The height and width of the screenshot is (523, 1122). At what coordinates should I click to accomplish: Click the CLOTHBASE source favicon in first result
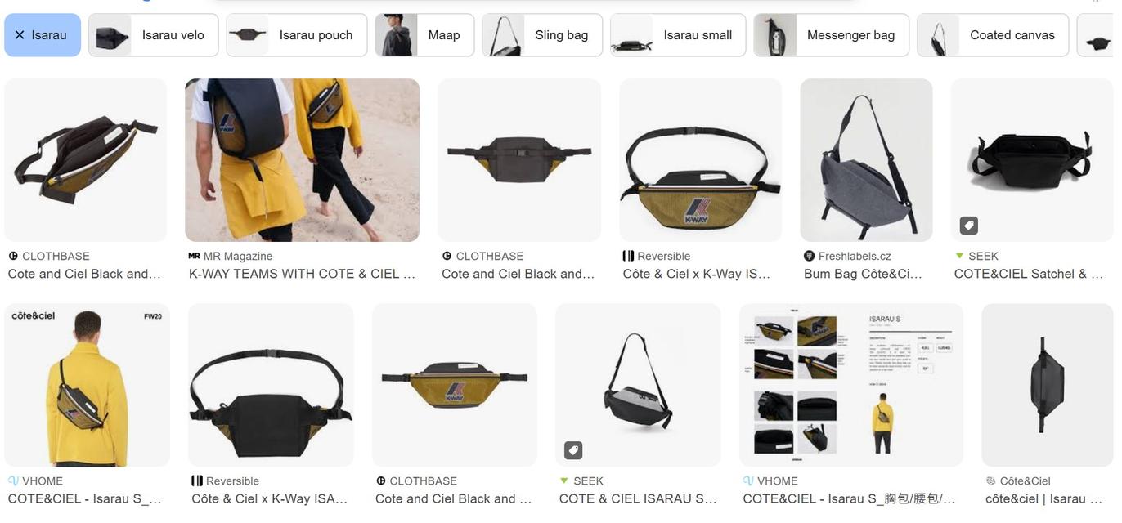pyautogui.click(x=13, y=256)
